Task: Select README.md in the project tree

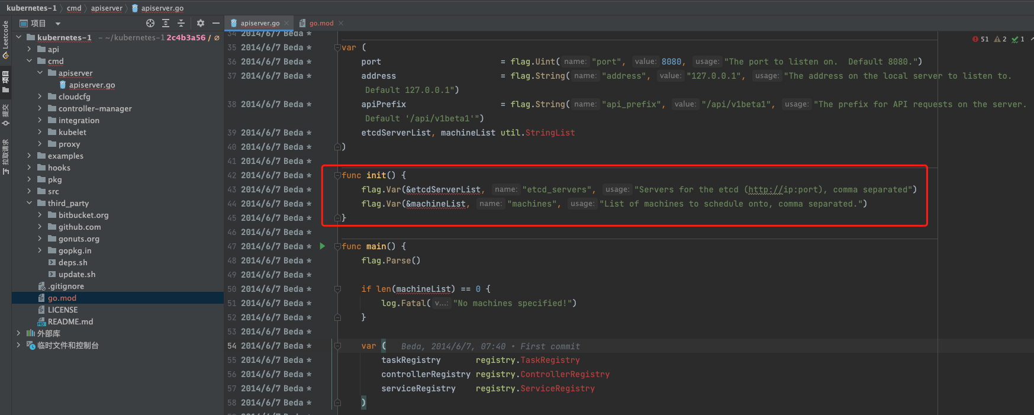Action: point(70,321)
